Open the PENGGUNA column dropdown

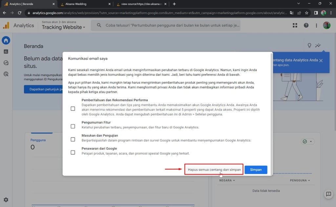tap(300, 180)
